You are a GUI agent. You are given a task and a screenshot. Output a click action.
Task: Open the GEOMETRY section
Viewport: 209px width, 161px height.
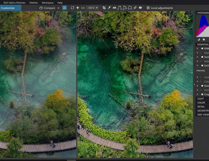(x=203, y=111)
